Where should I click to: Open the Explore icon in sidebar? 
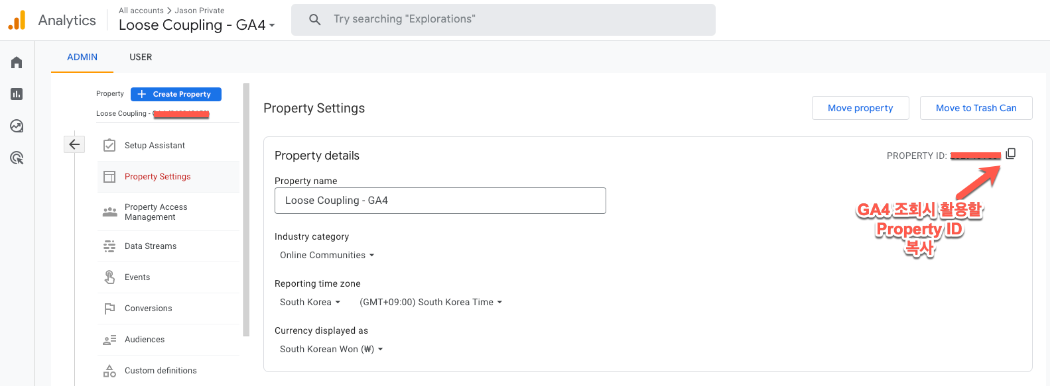pos(17,126)
